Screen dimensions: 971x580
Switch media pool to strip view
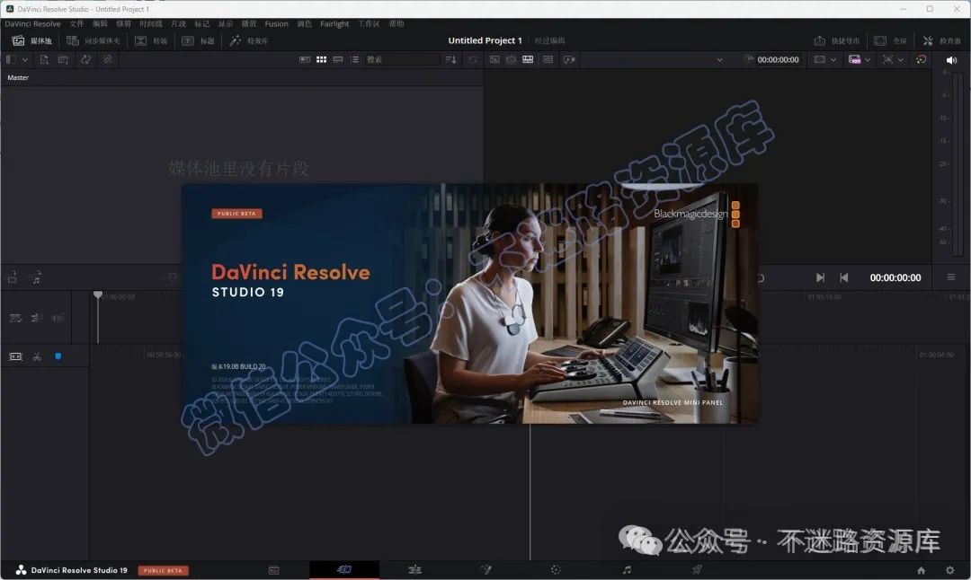coord(338,59)
